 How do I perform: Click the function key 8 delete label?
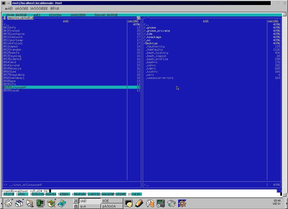click(x=108, y=194)
